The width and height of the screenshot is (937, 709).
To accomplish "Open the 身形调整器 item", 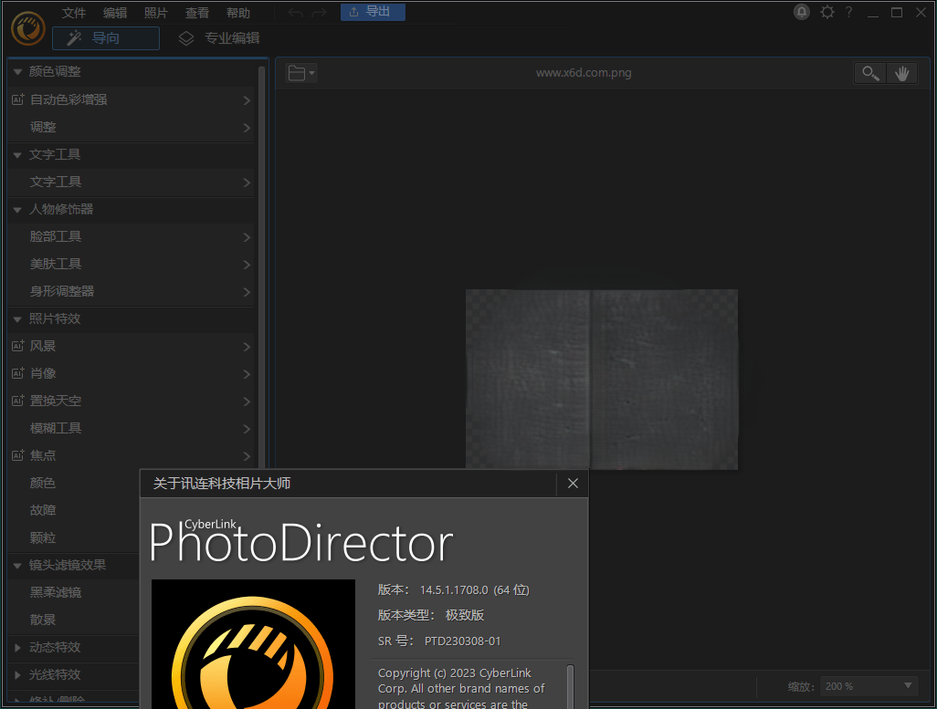I will 131,291.
